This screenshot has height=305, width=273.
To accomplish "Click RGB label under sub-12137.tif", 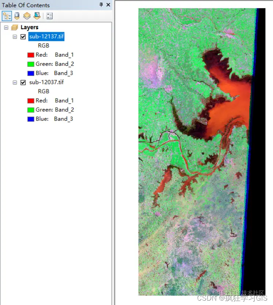I will pos(43,45).
